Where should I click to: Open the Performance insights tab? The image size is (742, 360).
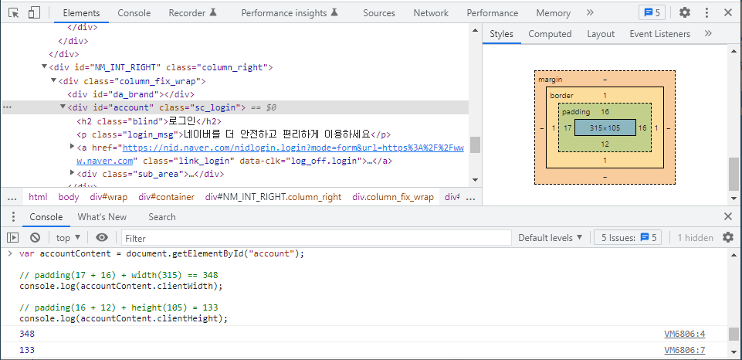click(290, 13)
